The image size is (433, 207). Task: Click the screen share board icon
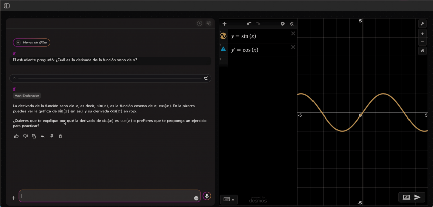point(406,197)
